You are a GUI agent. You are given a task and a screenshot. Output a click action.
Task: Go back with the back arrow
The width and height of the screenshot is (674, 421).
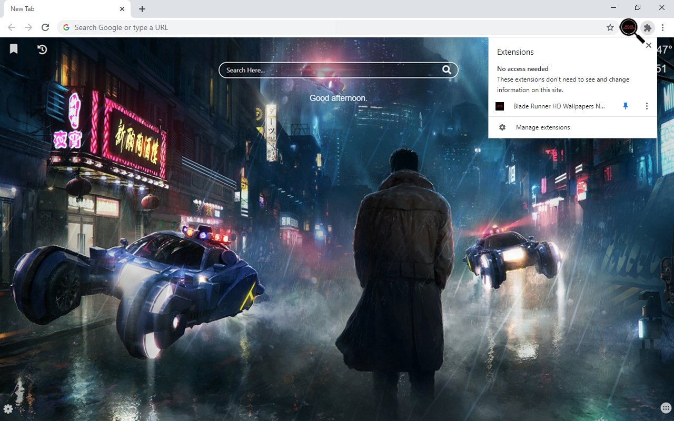click(x=12, y=27)
